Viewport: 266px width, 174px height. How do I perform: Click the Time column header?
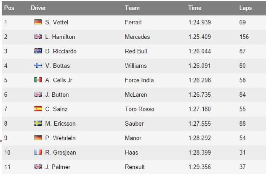tap(195, 8)
